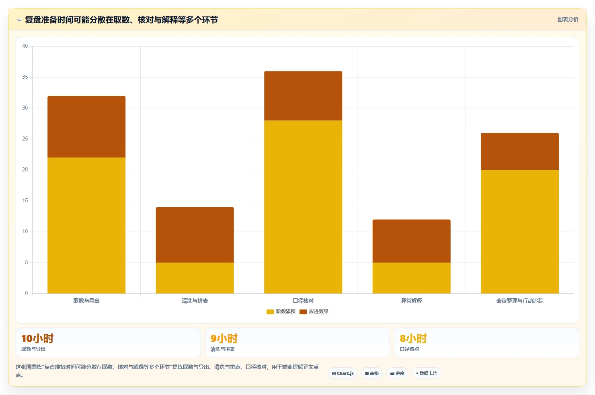Image resolution: width=595 pixels, height=395 pixels.
Task: Click the yellow 阶段累积 bar for 清洗与拼表
Action: coord(195,278)
